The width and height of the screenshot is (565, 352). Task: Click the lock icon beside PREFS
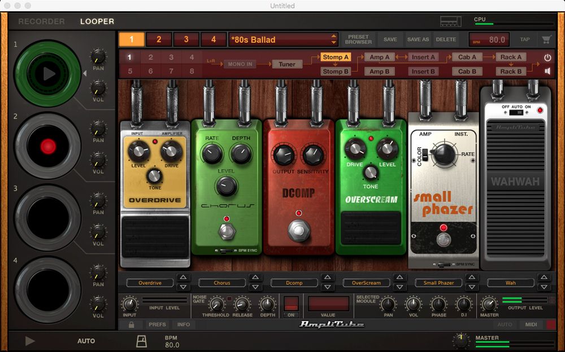(131, 324)
